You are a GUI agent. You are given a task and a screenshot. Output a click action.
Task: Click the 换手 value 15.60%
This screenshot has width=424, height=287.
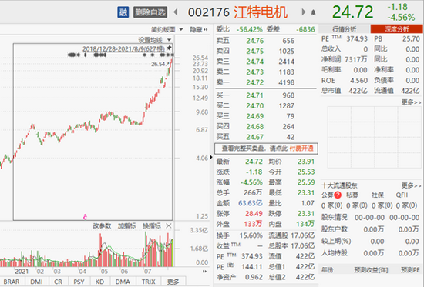(x=251, y=235)
